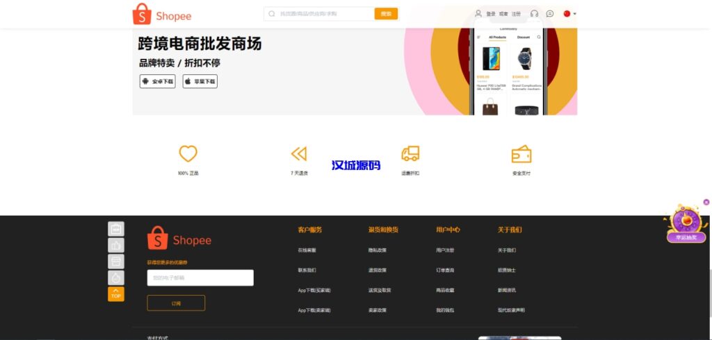Click the user account icon in header

click(478, 14)
